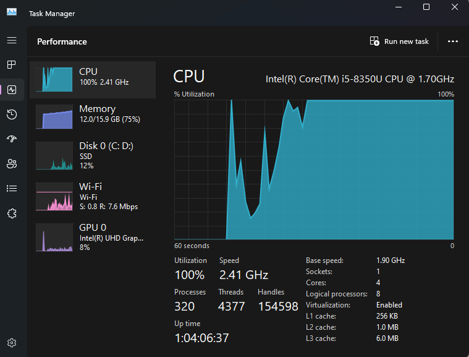The image size is (469, 357).
Task: Maximize the Task Manager window
Action: [x=426, y=7]
